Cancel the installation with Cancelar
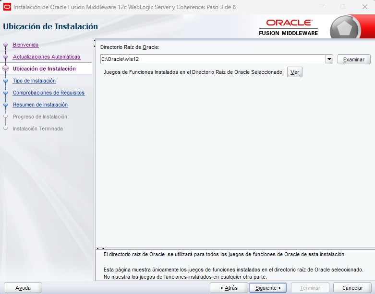The image size is (375, 294). [352, 288]
